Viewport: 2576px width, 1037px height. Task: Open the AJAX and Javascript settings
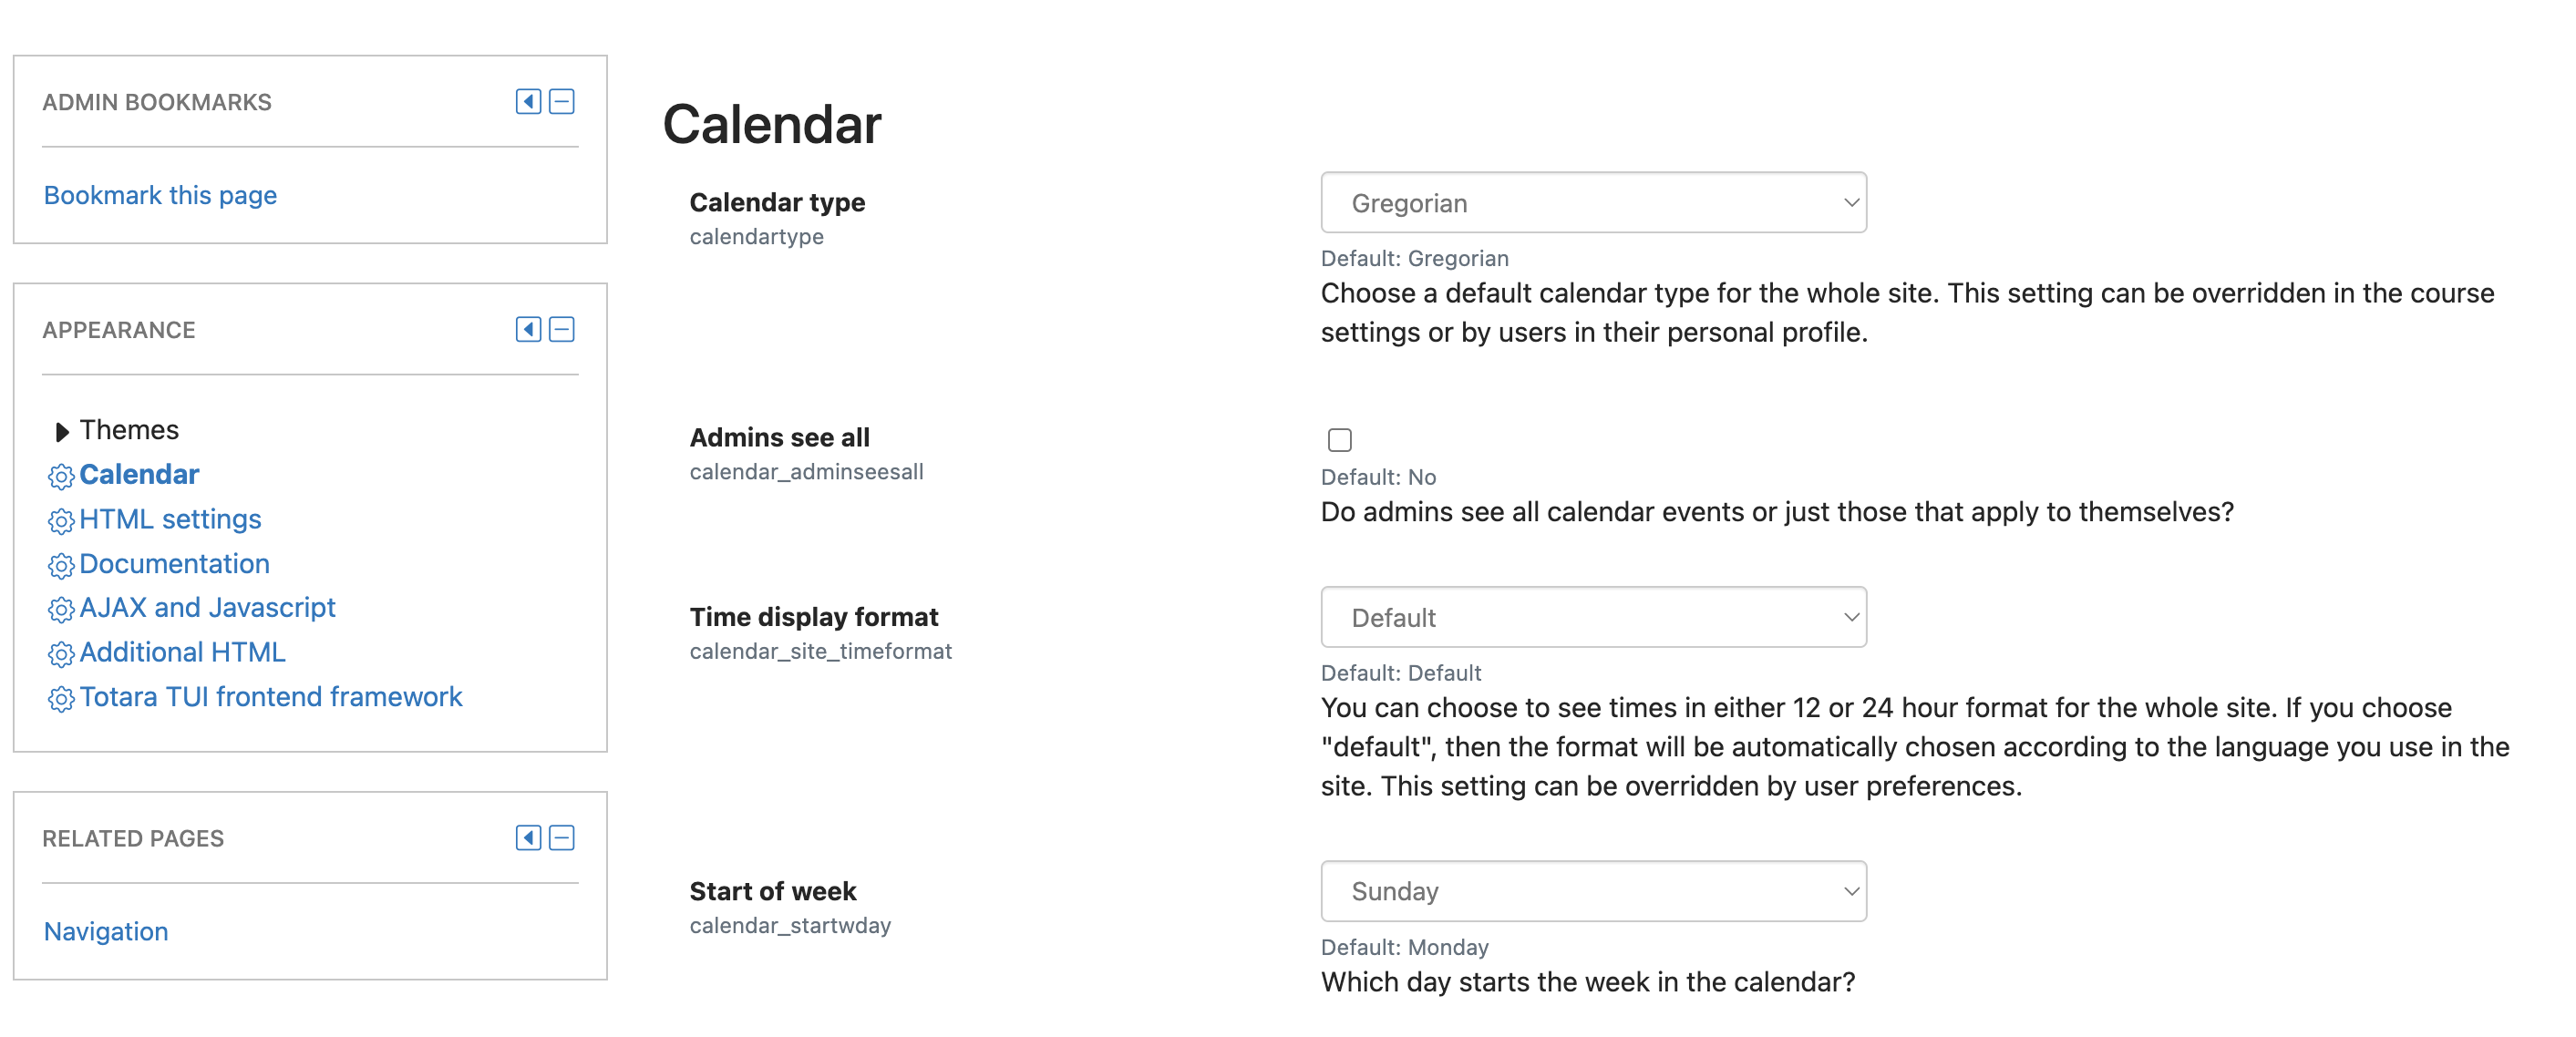coord(207,607)
